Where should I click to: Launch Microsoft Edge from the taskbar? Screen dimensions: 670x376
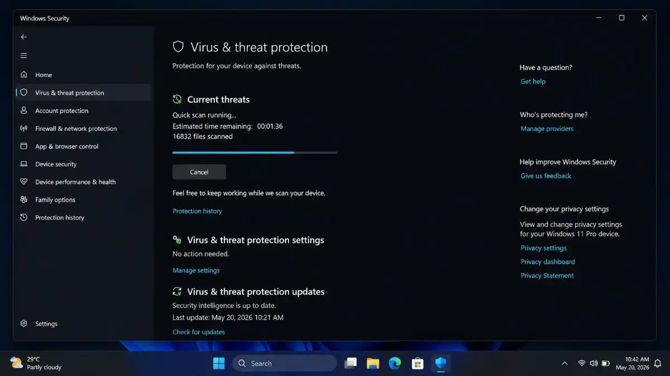coord(395,363)
